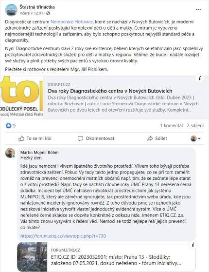Expand the comment-as profile switcher dropdown
209x272 pixels.
pos(195,138)
